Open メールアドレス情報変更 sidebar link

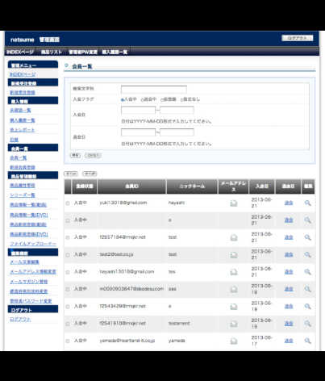pos(33,272)
